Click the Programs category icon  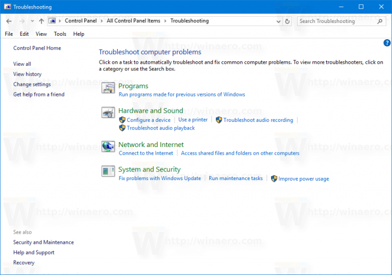(108, 88)
